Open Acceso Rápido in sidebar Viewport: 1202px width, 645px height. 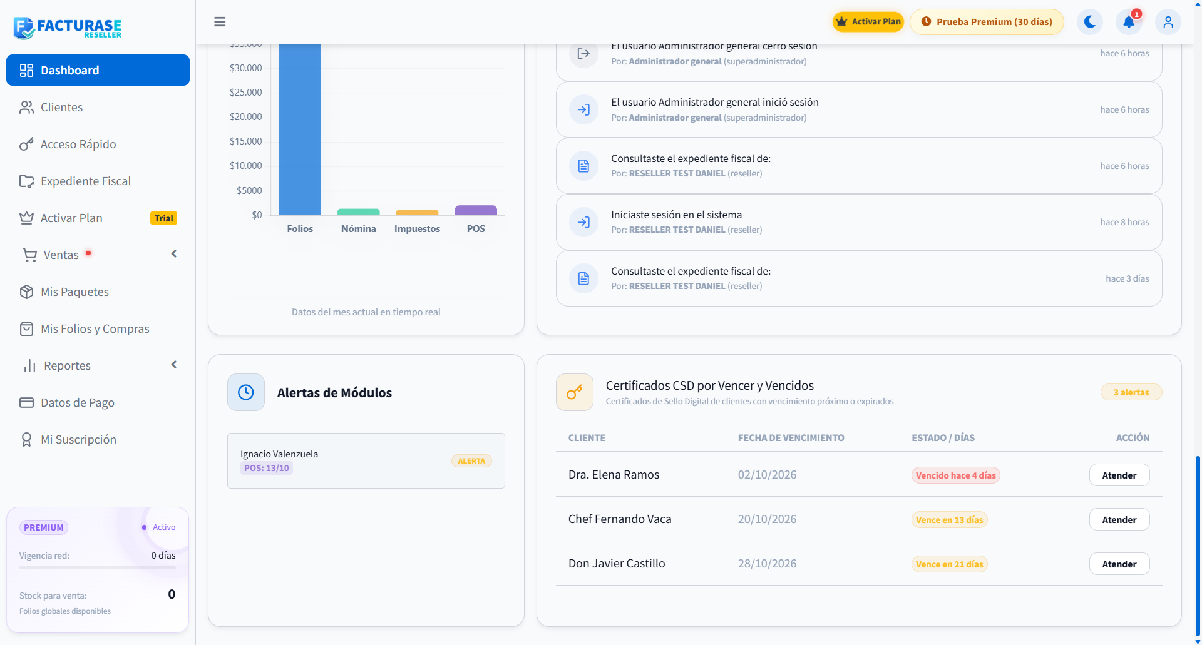tap(98, 144)
